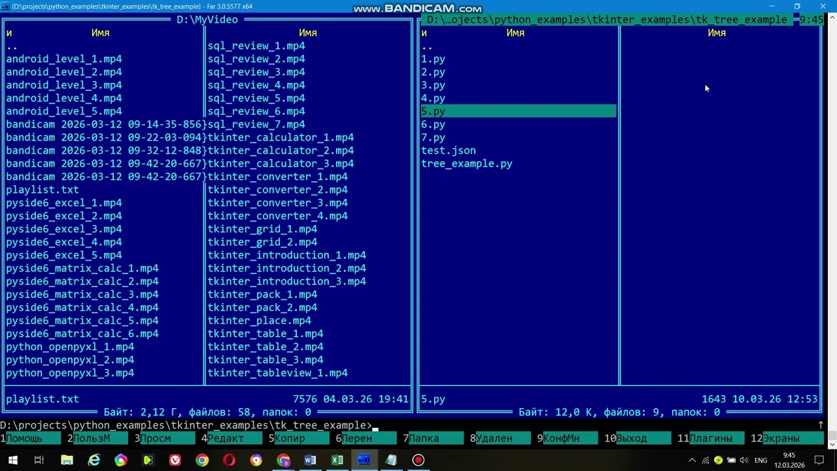Screen dimensions: 837x471
Task: Click F6 Перен move key
Action: click(366, 438)
